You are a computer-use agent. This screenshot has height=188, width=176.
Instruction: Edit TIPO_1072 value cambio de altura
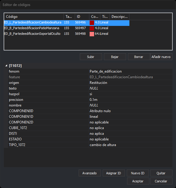click(130, 145)
